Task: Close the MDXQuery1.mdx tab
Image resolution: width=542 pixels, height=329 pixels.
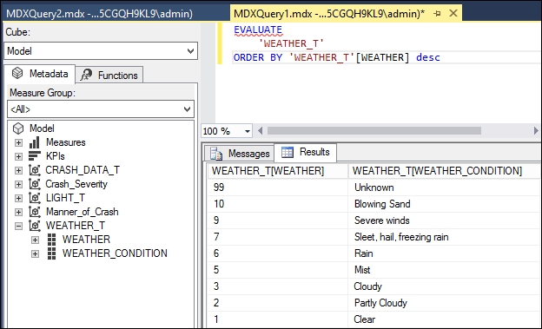Action: pos(453,14)
